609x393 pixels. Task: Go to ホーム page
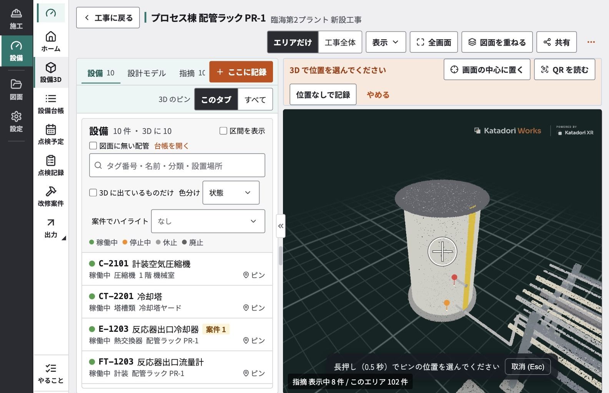[x=51, y=42]
